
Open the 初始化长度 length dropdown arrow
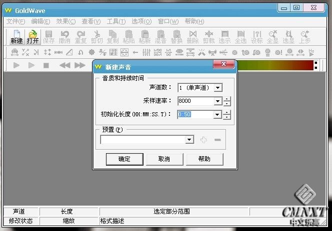(217, 115)
